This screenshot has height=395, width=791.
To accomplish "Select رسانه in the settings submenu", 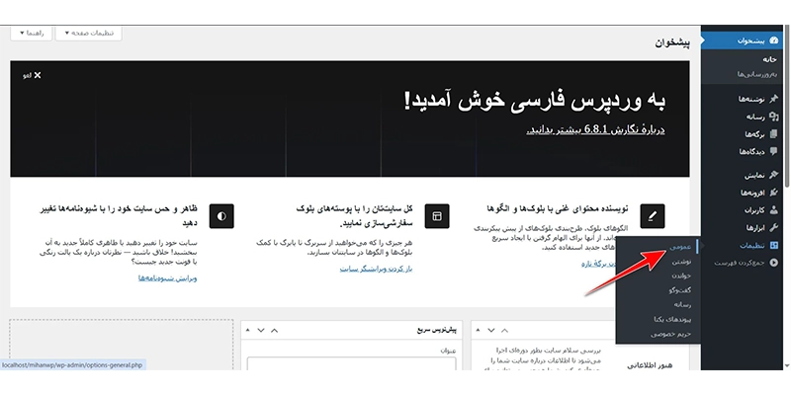I will 682,305.
